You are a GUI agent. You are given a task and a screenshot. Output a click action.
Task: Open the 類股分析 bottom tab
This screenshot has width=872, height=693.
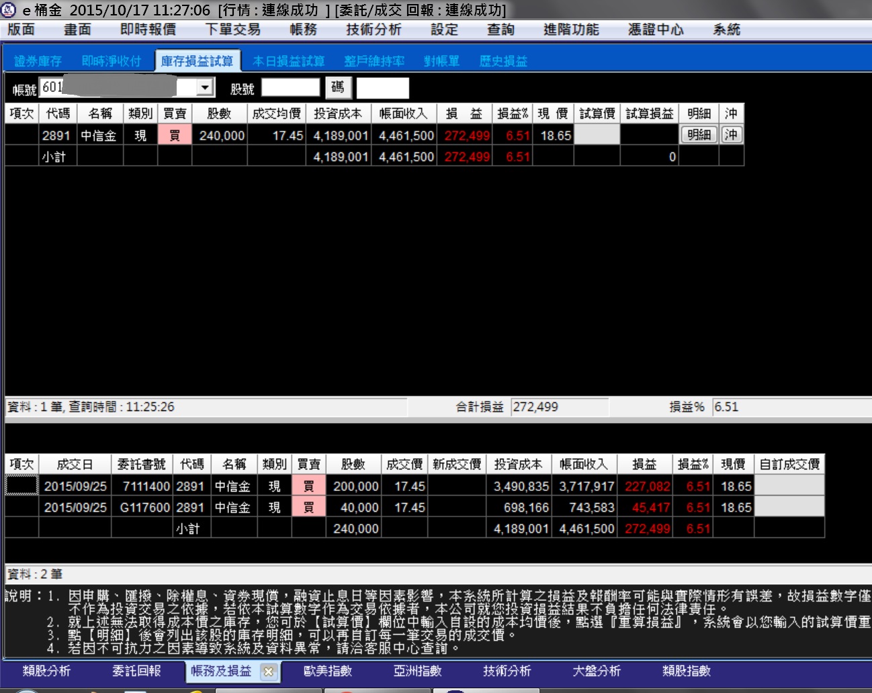46,671
